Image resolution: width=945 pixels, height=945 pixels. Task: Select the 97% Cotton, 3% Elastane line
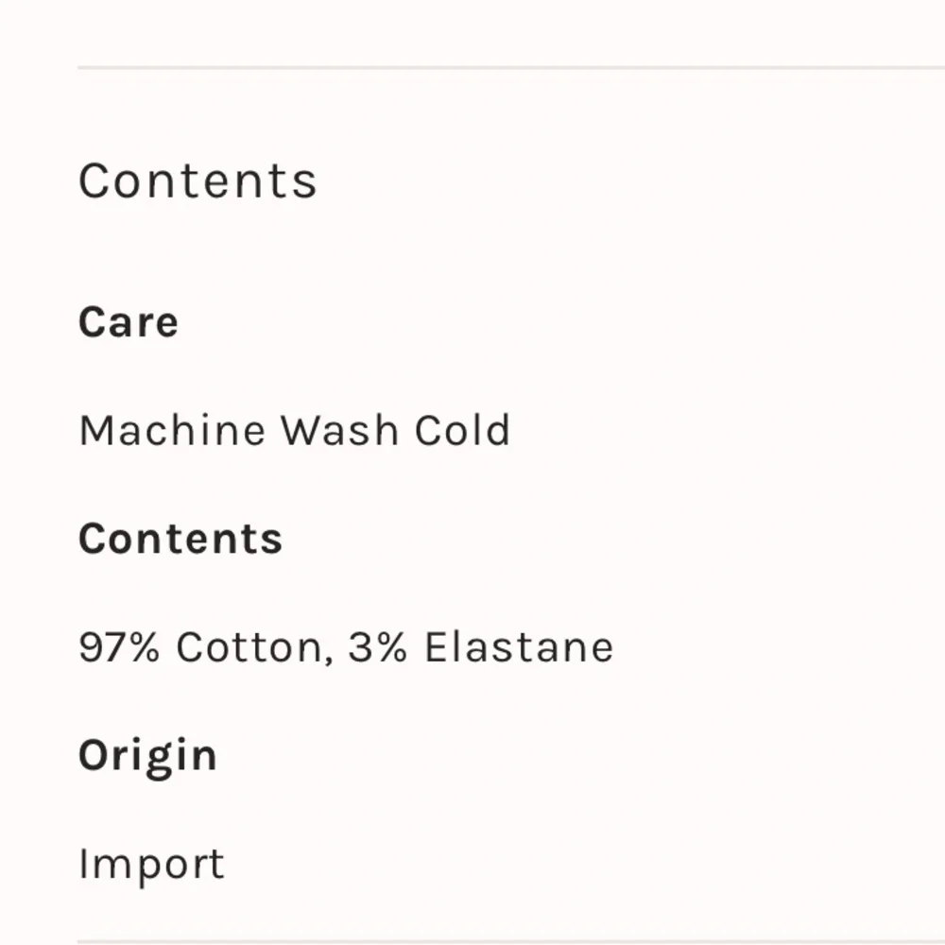346,647
